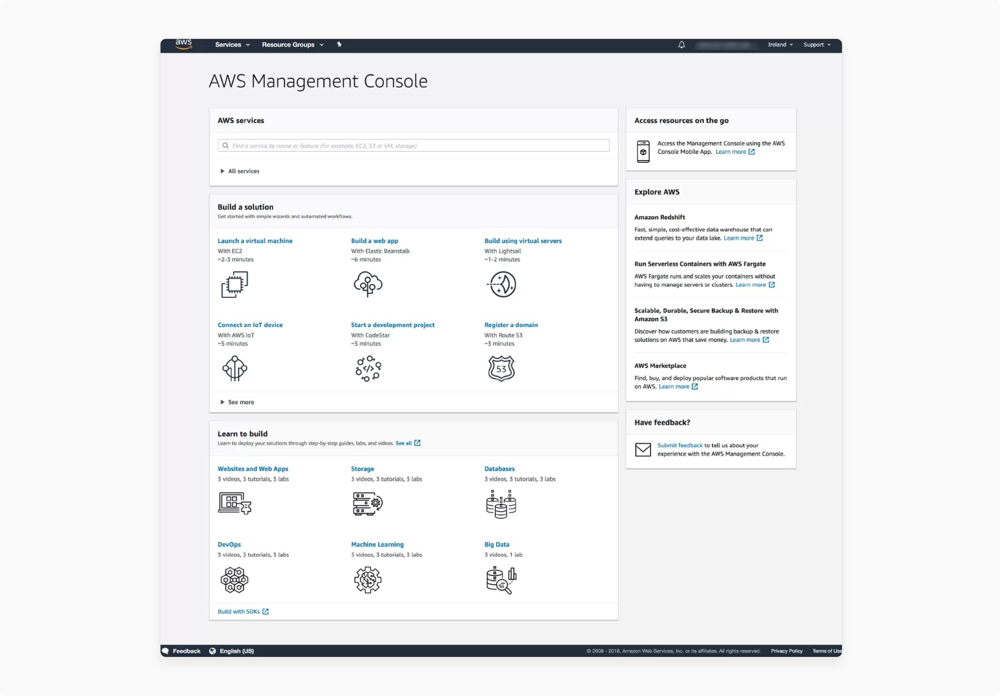Open the Websites and Web Apps link
Screen dimensions: 1000x696
click(x=253, y=469)
